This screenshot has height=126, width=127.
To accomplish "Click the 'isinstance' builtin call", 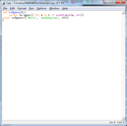I will (x=63, y=15).
